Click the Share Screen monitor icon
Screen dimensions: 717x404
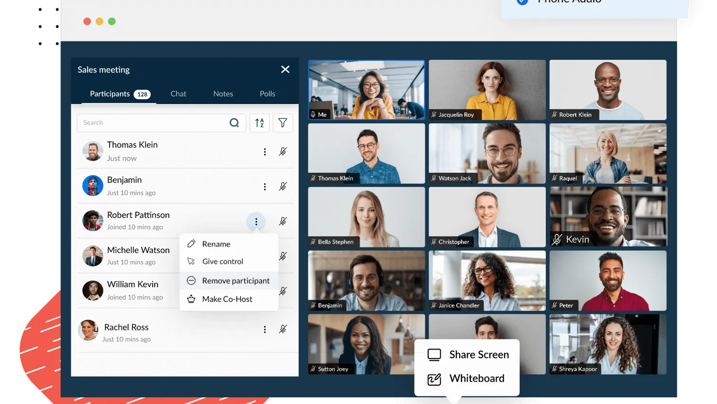[x=434, y=355]
